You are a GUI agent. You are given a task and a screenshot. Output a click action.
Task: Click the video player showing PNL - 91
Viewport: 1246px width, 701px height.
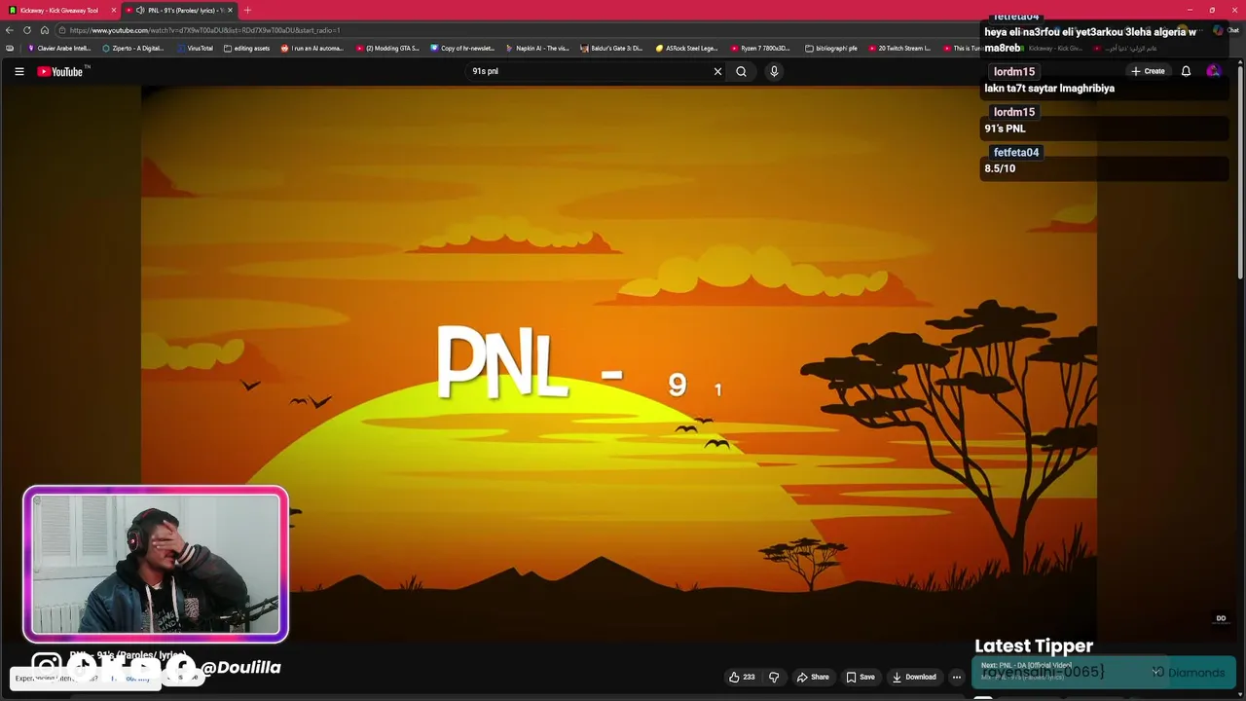[x=619, y=363]
